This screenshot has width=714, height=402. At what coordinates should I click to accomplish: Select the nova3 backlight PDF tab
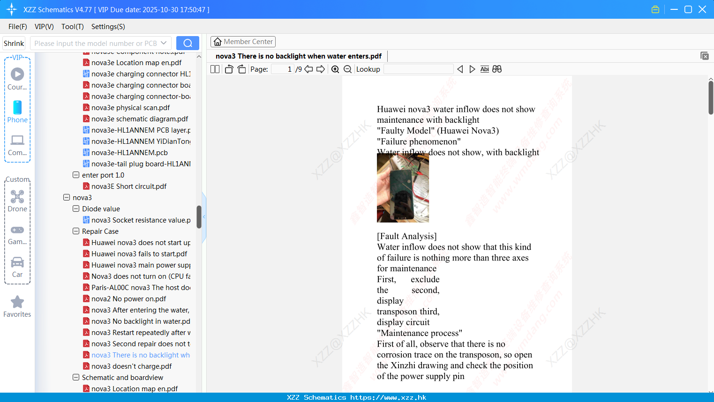(x=299, y=56)
